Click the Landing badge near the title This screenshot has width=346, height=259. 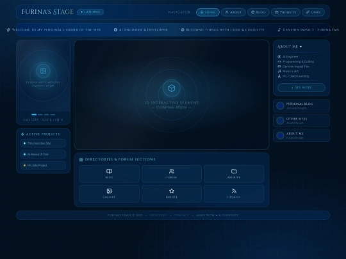point(90,12)
